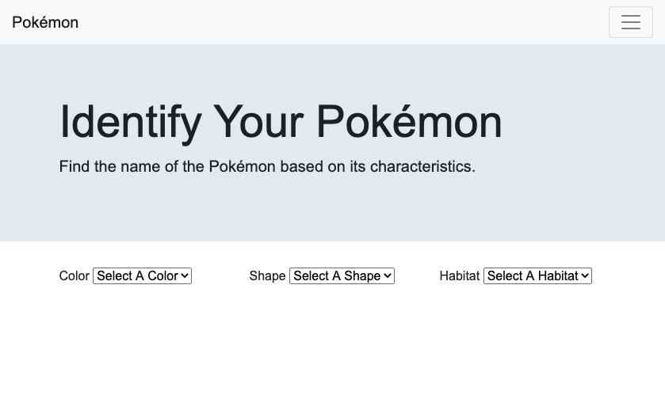The height and width of the screenshot is (395, 665).
Task: Click the word Pokémon in the large heading
Action: 408,121
